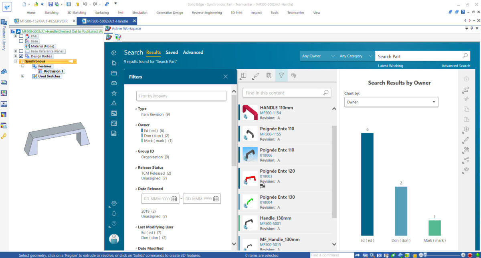Click the edit pencil icon above results
The height and width of the screenshot is (258, 481).
(x=256, y=75)
